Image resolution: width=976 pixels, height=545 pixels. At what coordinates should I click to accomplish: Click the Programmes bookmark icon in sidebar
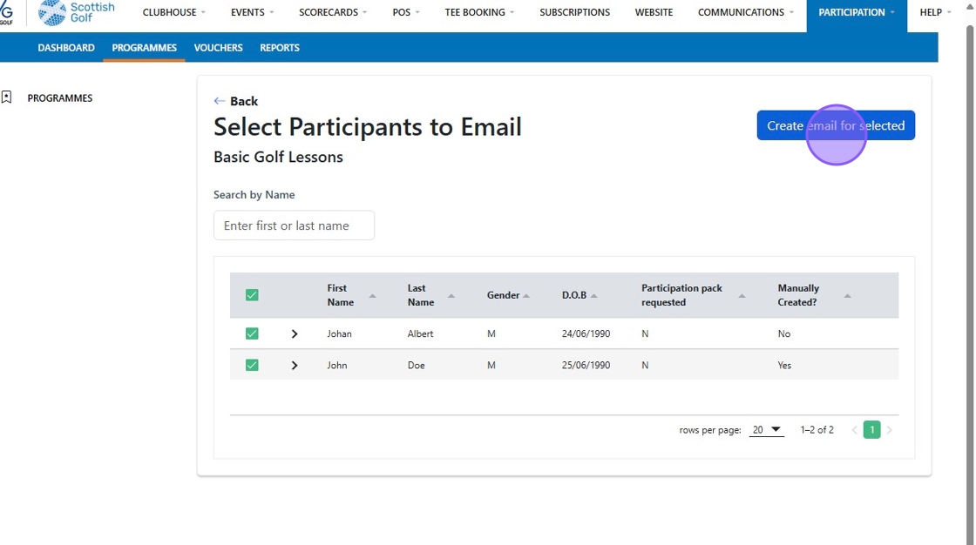click(x=7, y=98)
